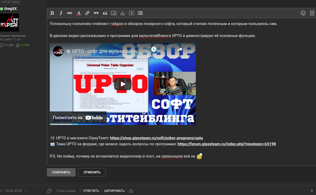Screen dimensions: 316x195
Task: Click ЦИТИРОВАТЬ to quote the post
Action: [114, 191]
